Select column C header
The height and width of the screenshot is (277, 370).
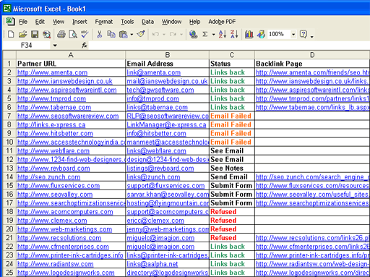[232, 55]
